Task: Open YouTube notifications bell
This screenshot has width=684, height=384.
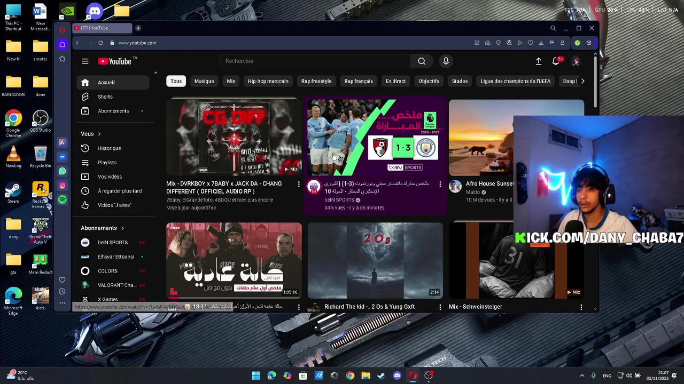Action: point(556,61)
